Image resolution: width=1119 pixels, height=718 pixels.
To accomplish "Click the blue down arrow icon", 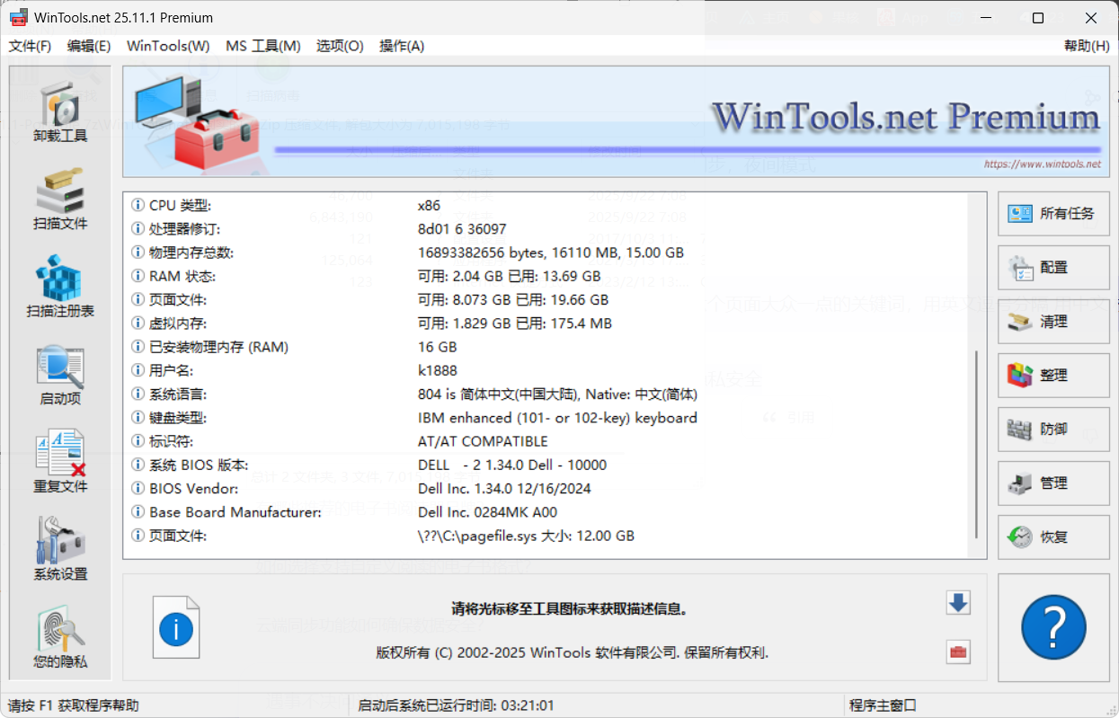I will pos(958,603).
